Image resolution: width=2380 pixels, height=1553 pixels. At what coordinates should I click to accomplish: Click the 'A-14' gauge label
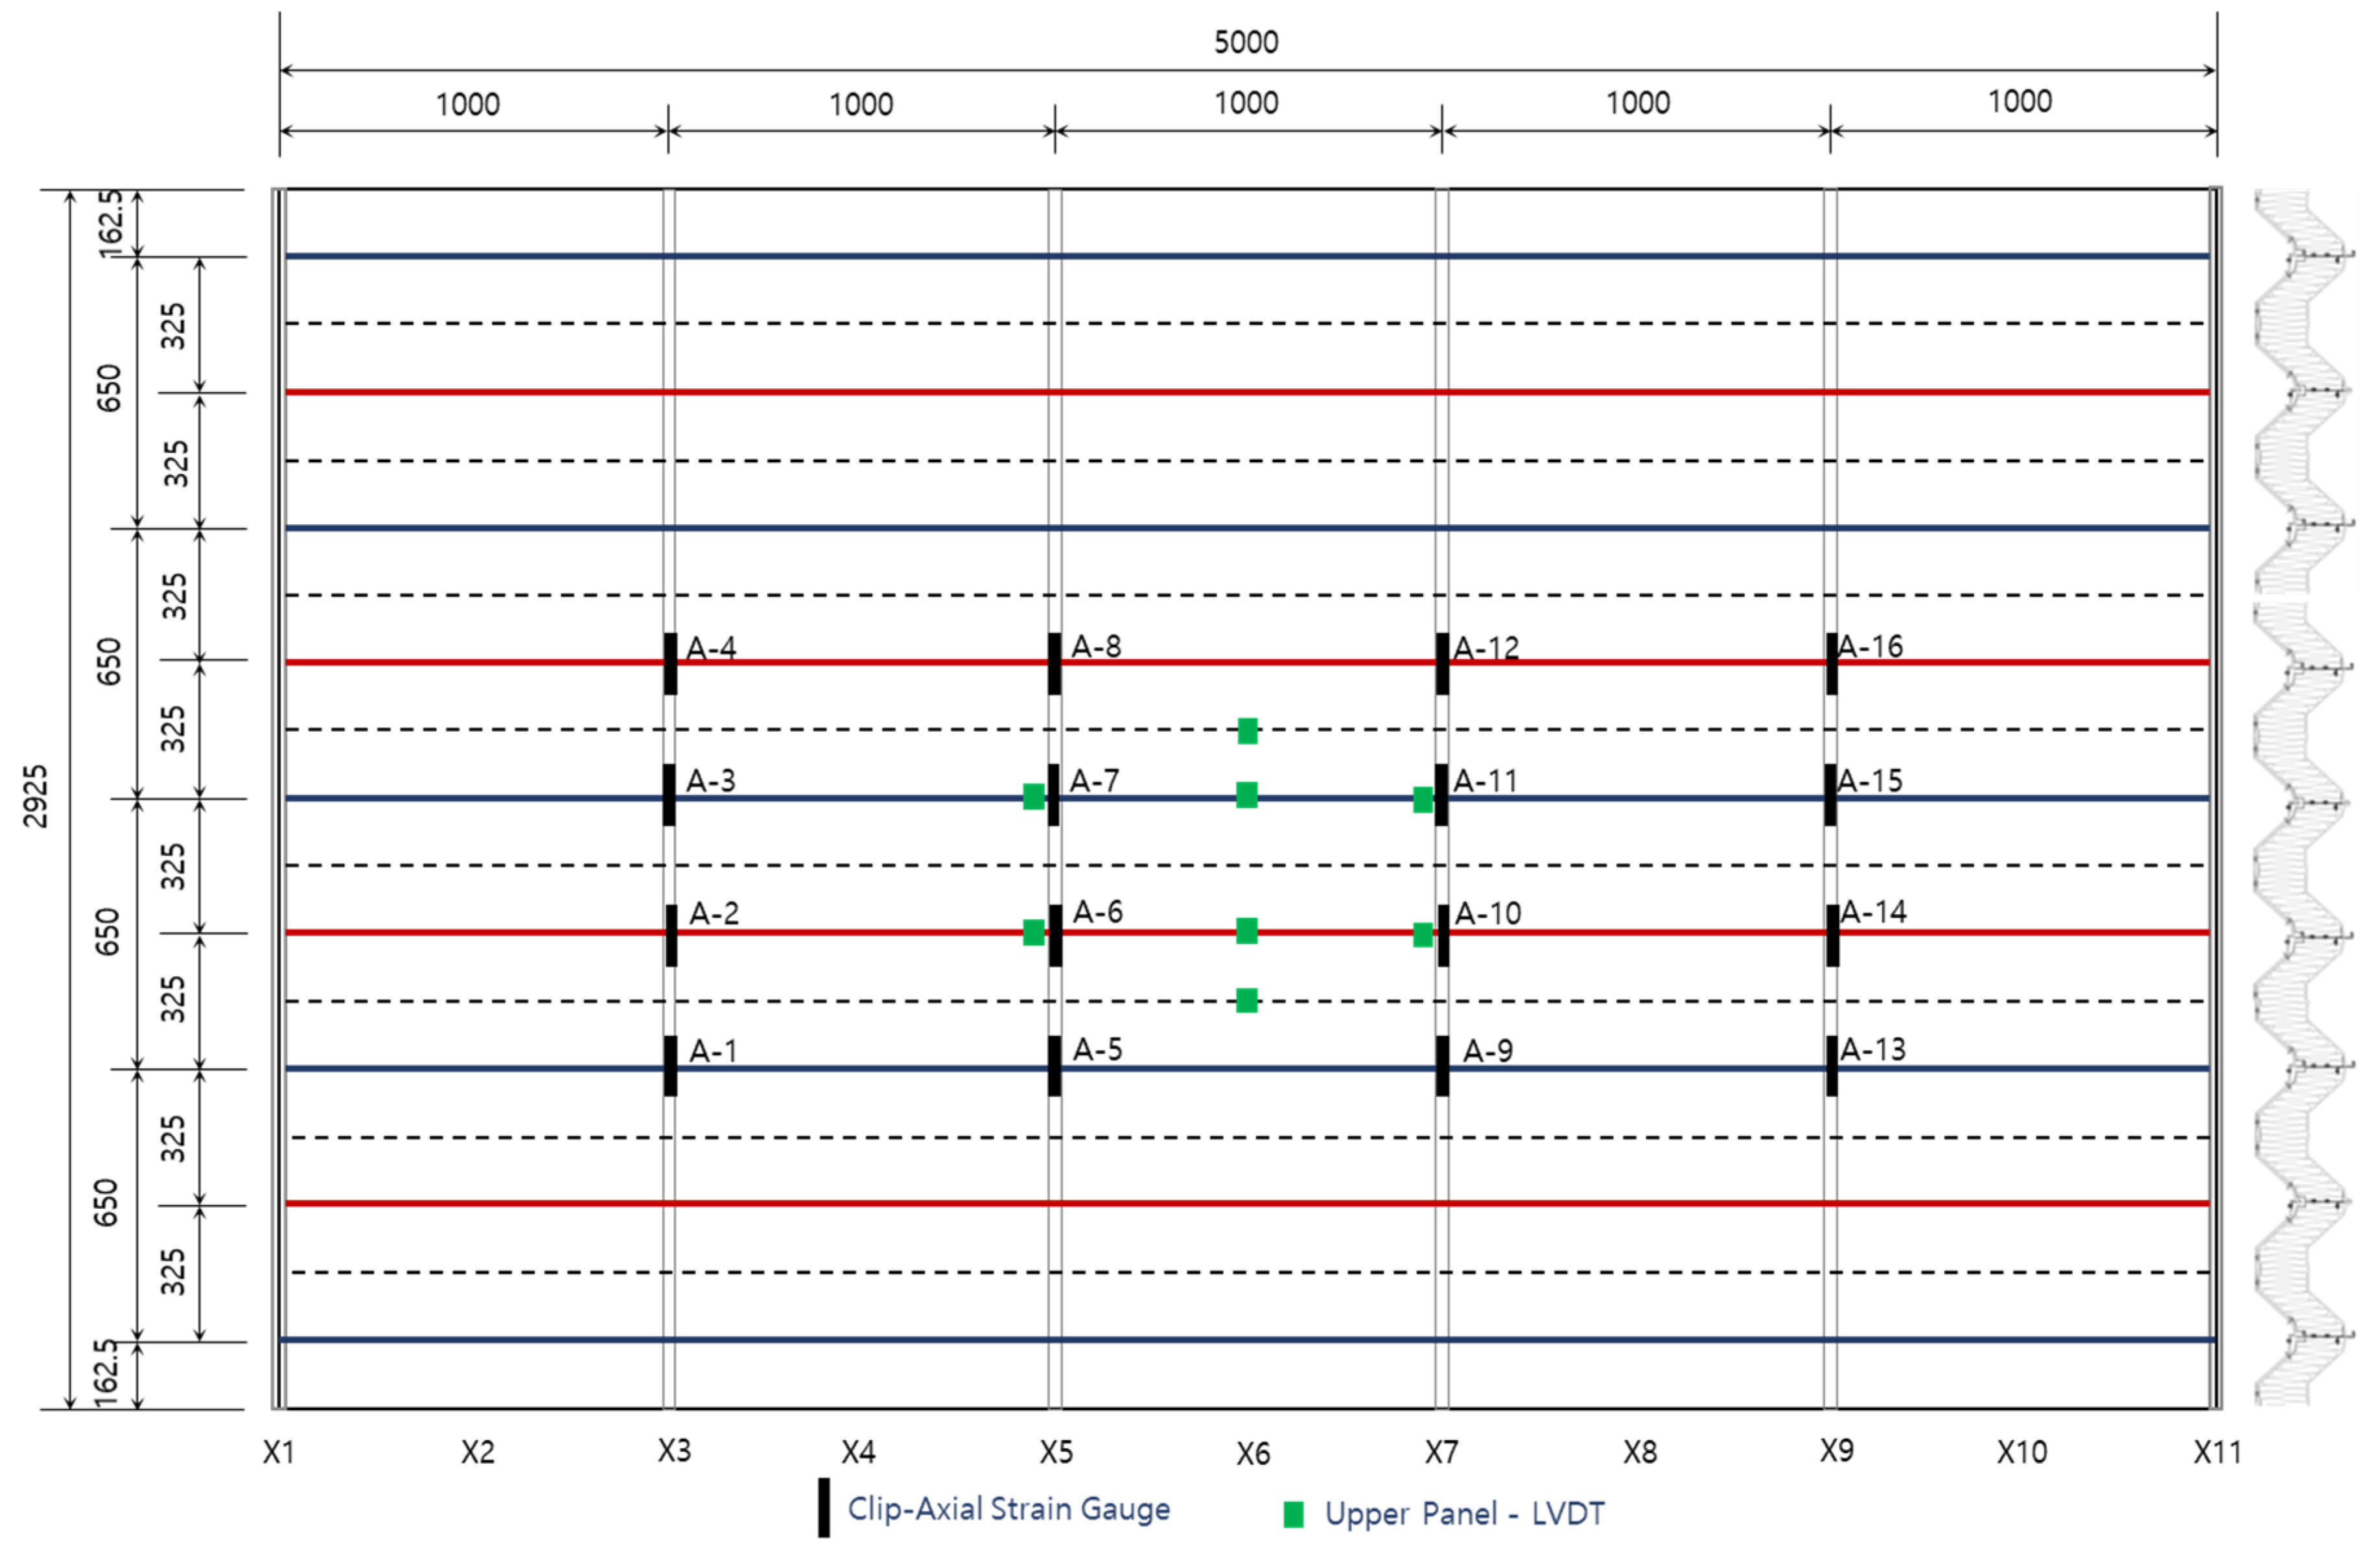(x=1873, y=911)
